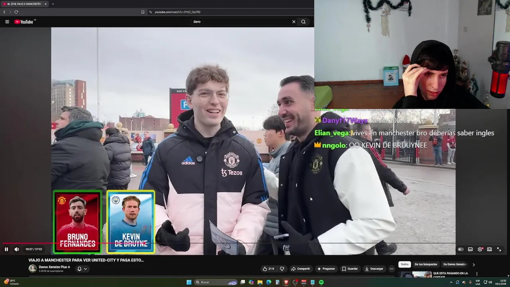Toggle the autoplay switch in player
This screenshot has height=287, width=510.
(461, 249)
